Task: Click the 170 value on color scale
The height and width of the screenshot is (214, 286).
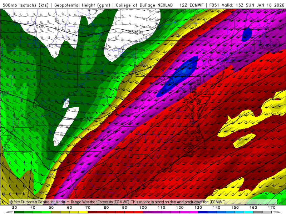Action: click(272, 208)
